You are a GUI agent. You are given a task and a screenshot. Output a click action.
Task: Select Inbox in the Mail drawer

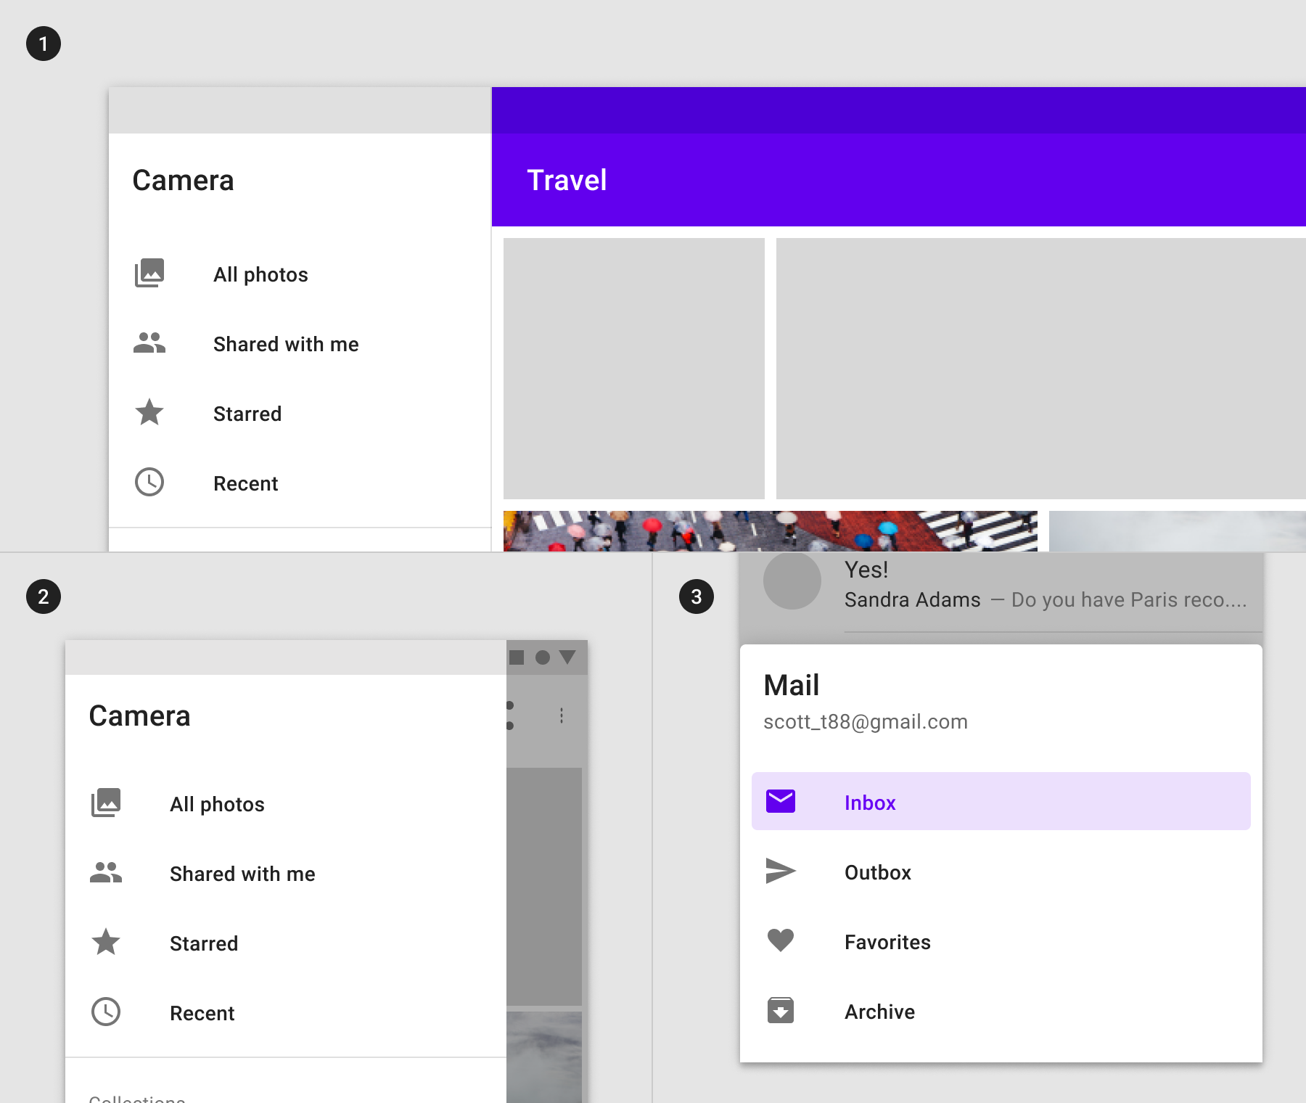click(870, 803)
